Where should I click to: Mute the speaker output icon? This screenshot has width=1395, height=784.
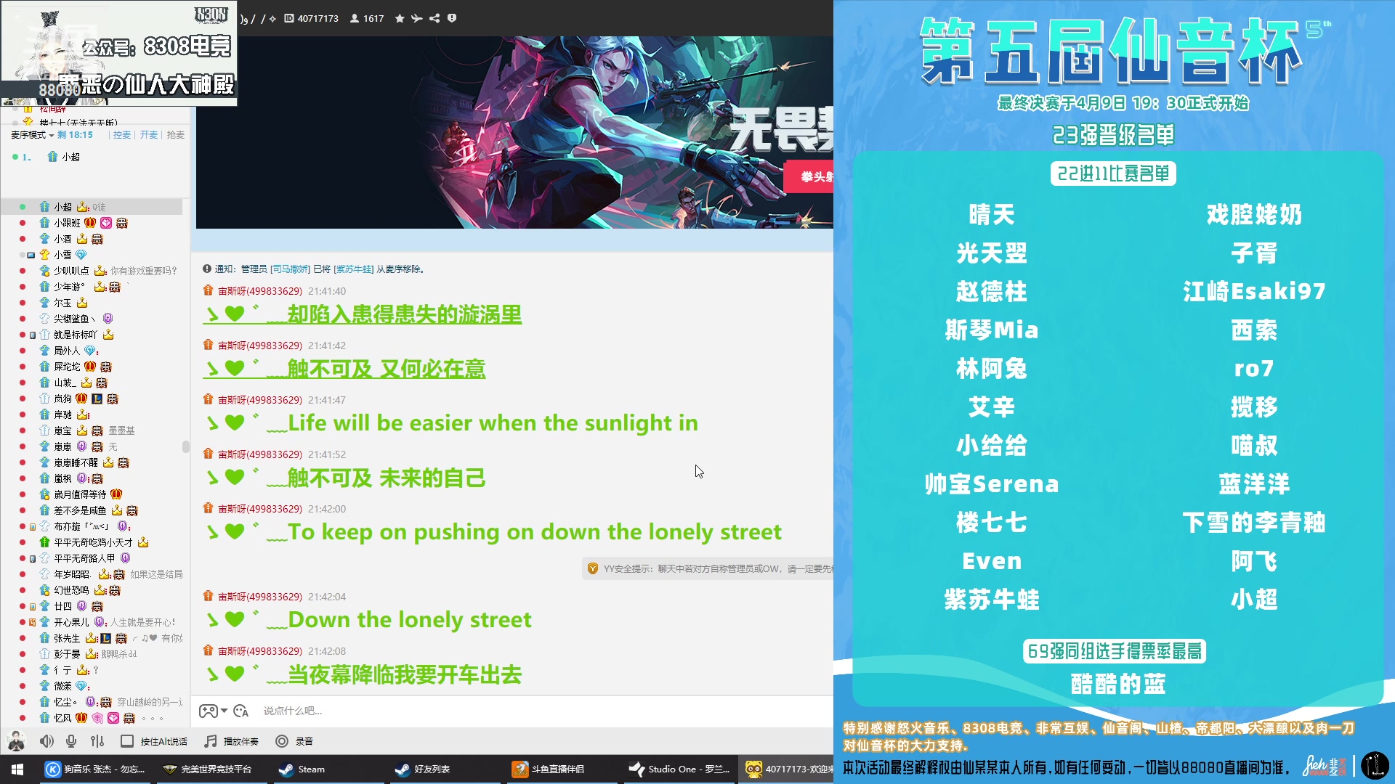[46, 741]
